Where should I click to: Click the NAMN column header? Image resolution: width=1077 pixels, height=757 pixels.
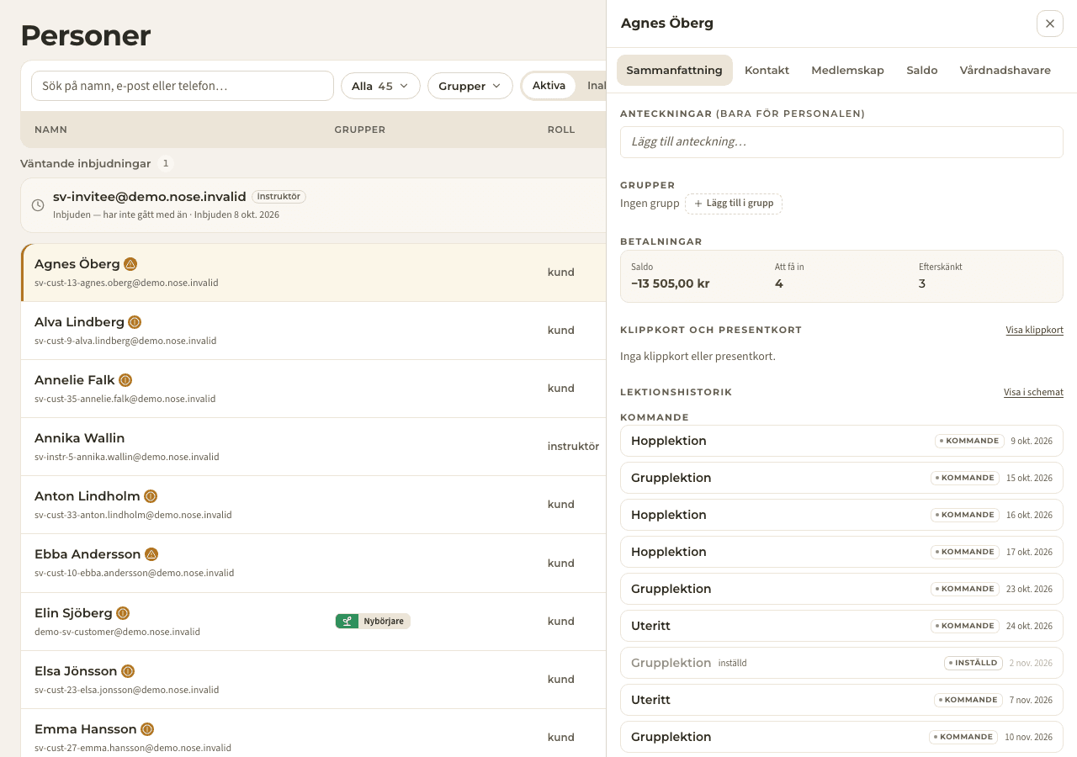pos(50,130)
